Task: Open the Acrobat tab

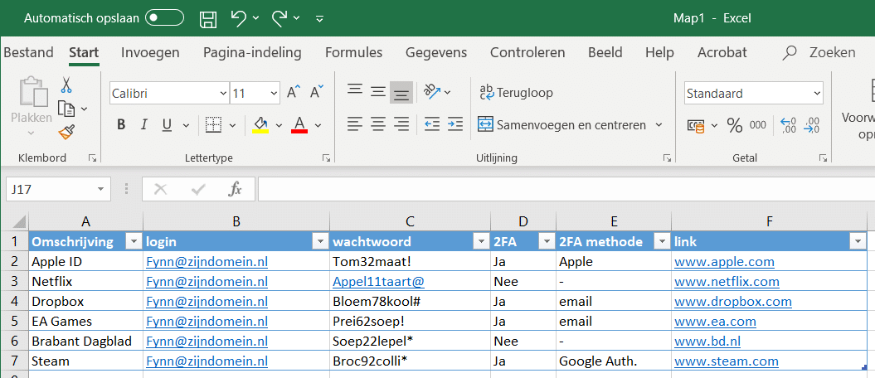Action: tap(722, 52)
